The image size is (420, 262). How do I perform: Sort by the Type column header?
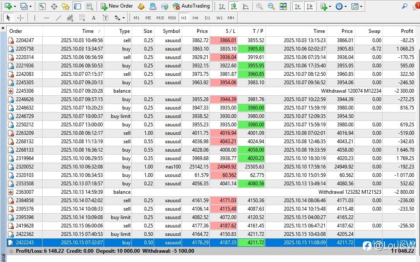pyautogui.click(x=118, y=31)
